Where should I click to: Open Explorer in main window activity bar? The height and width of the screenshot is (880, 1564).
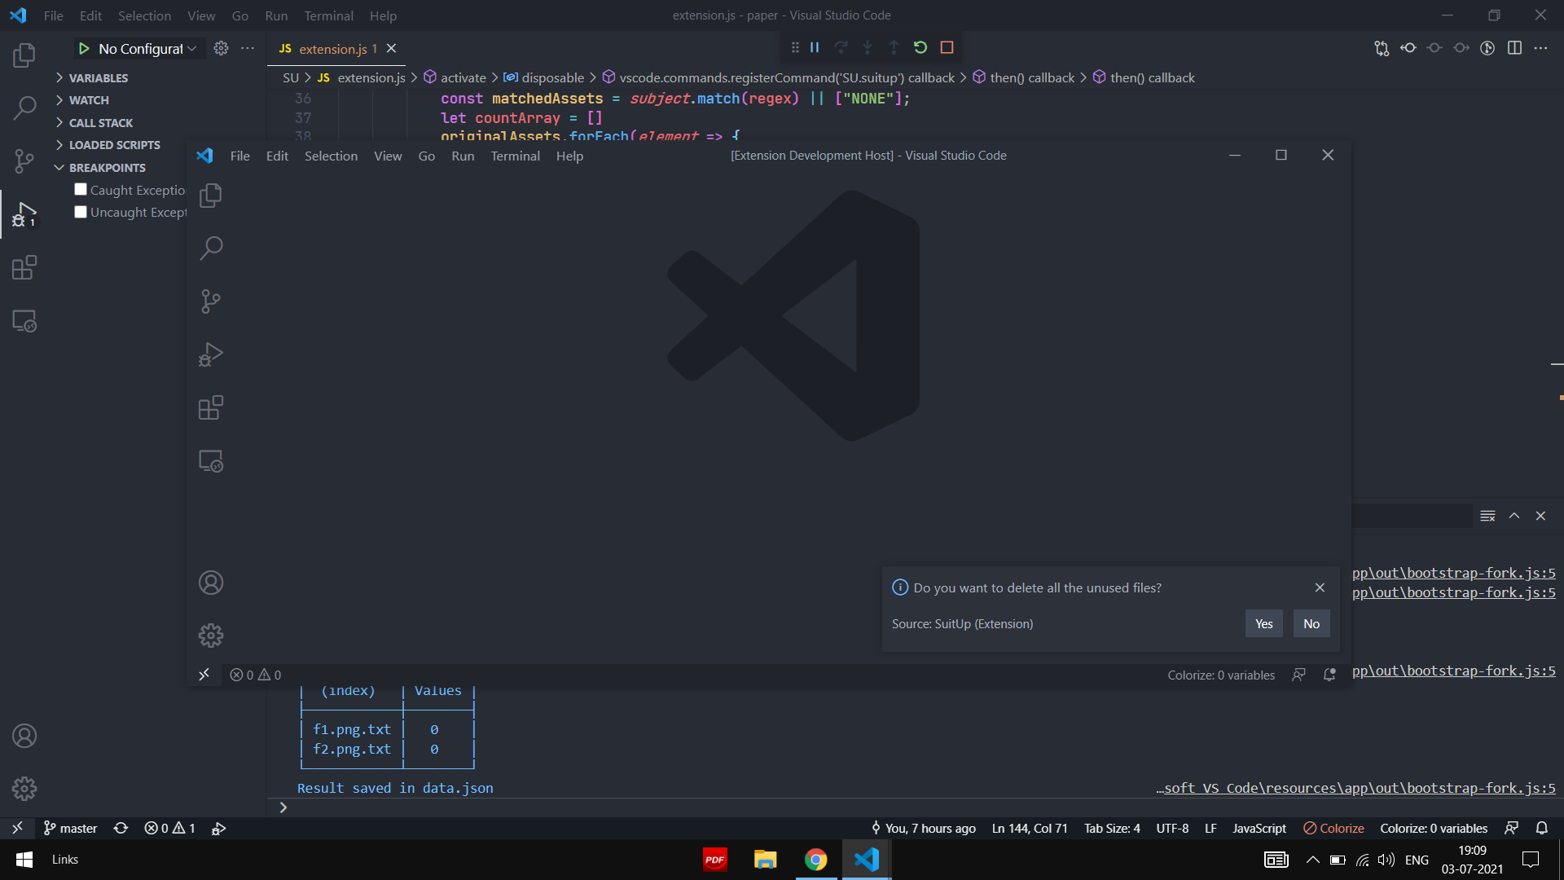[x=24, y=55]
